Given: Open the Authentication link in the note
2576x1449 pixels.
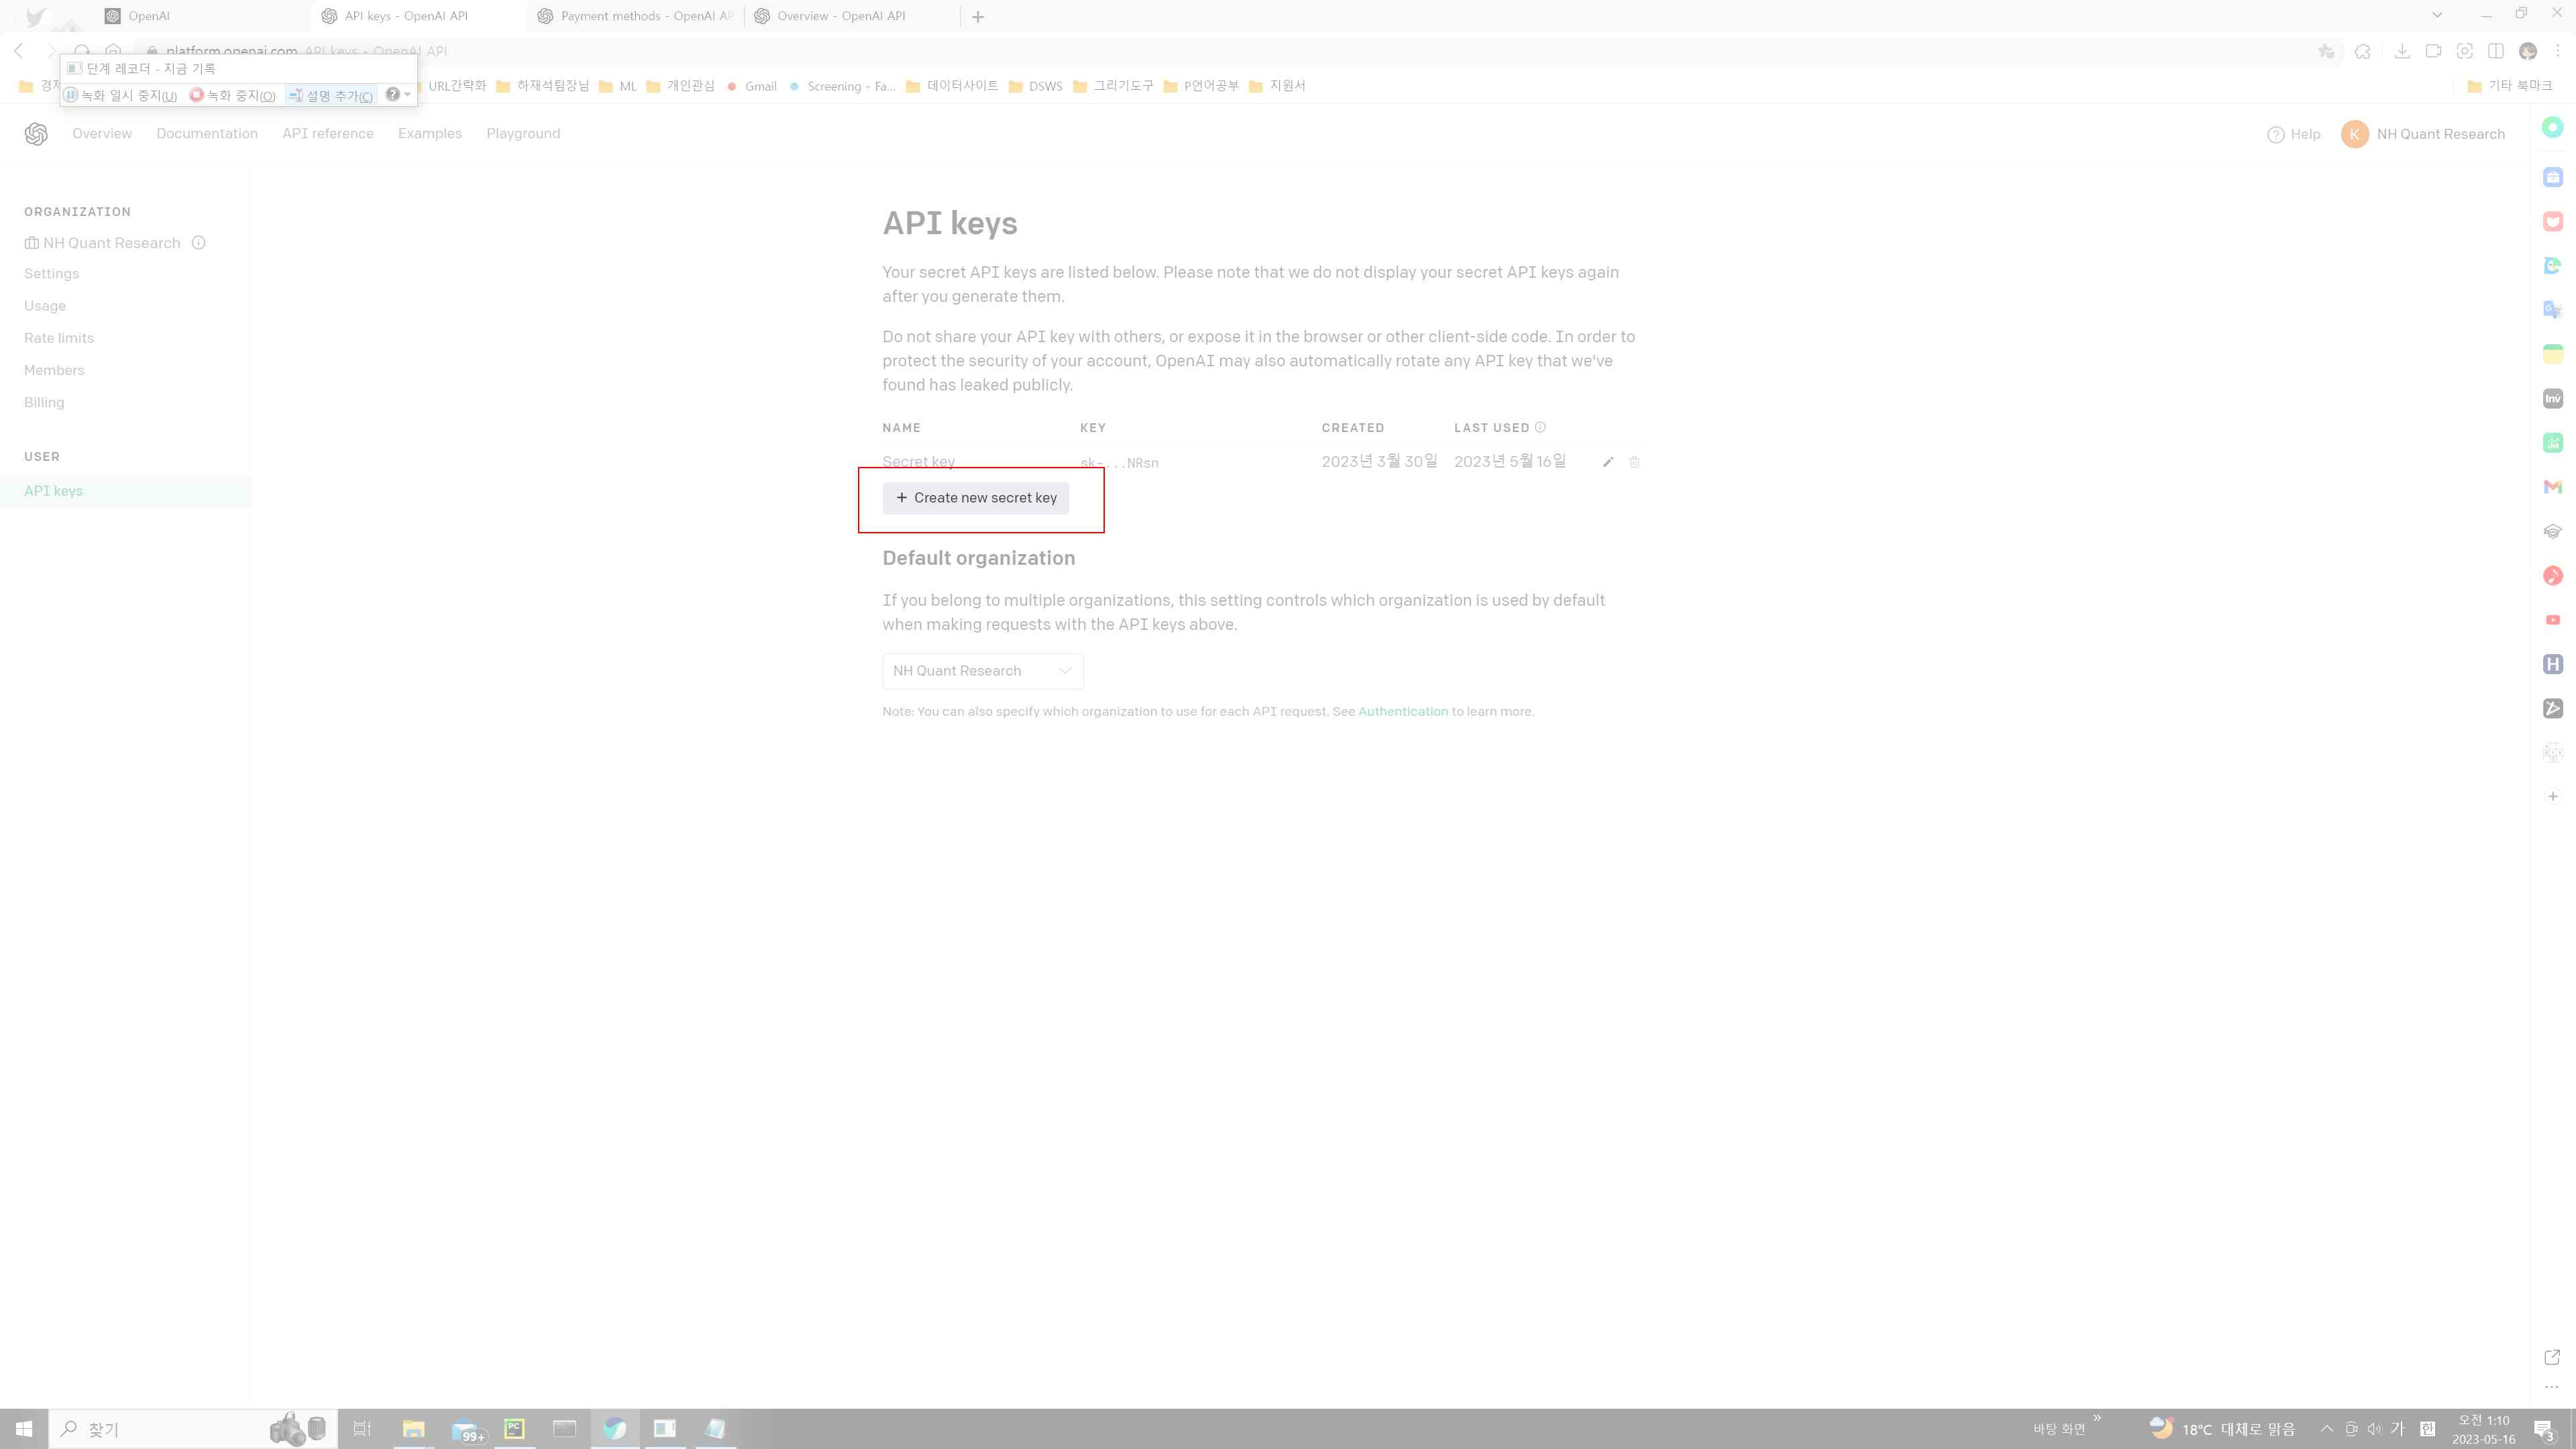Looking at the screenshot, I should 1402,711.
